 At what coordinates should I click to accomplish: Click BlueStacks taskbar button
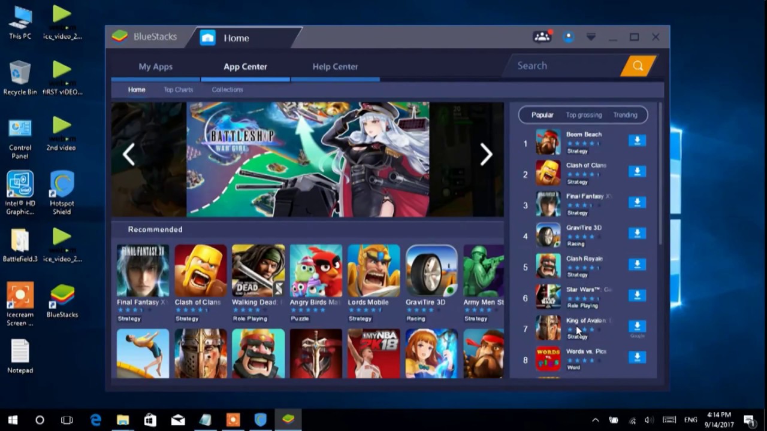pyautogui.click(x=288, y=420)
